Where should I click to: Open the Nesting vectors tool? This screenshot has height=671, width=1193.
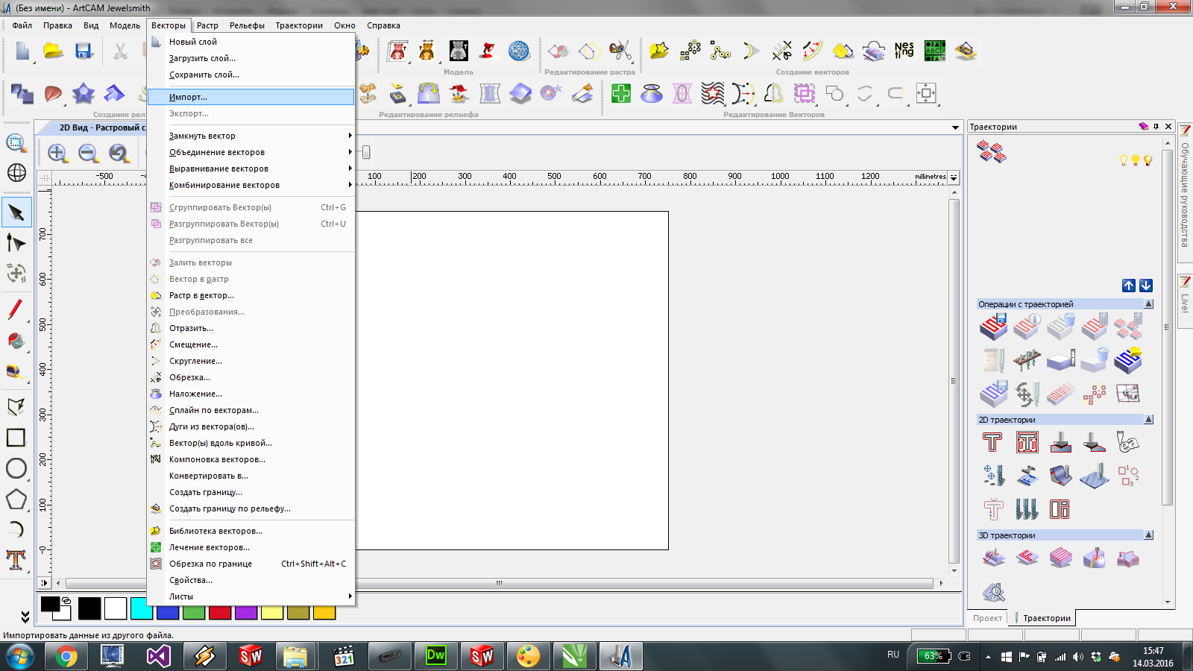(904, 51)
